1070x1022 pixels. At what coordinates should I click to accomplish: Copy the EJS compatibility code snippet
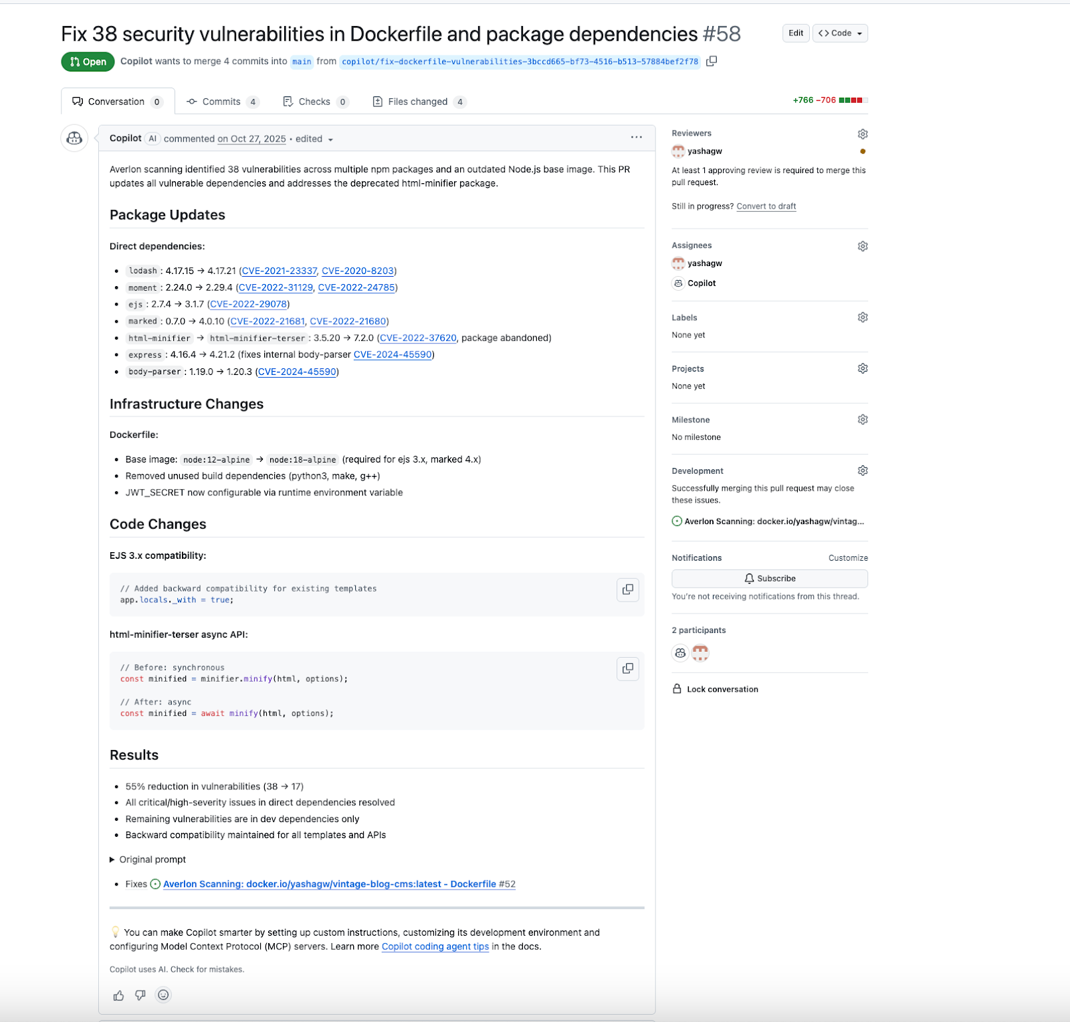click(627, 590)
